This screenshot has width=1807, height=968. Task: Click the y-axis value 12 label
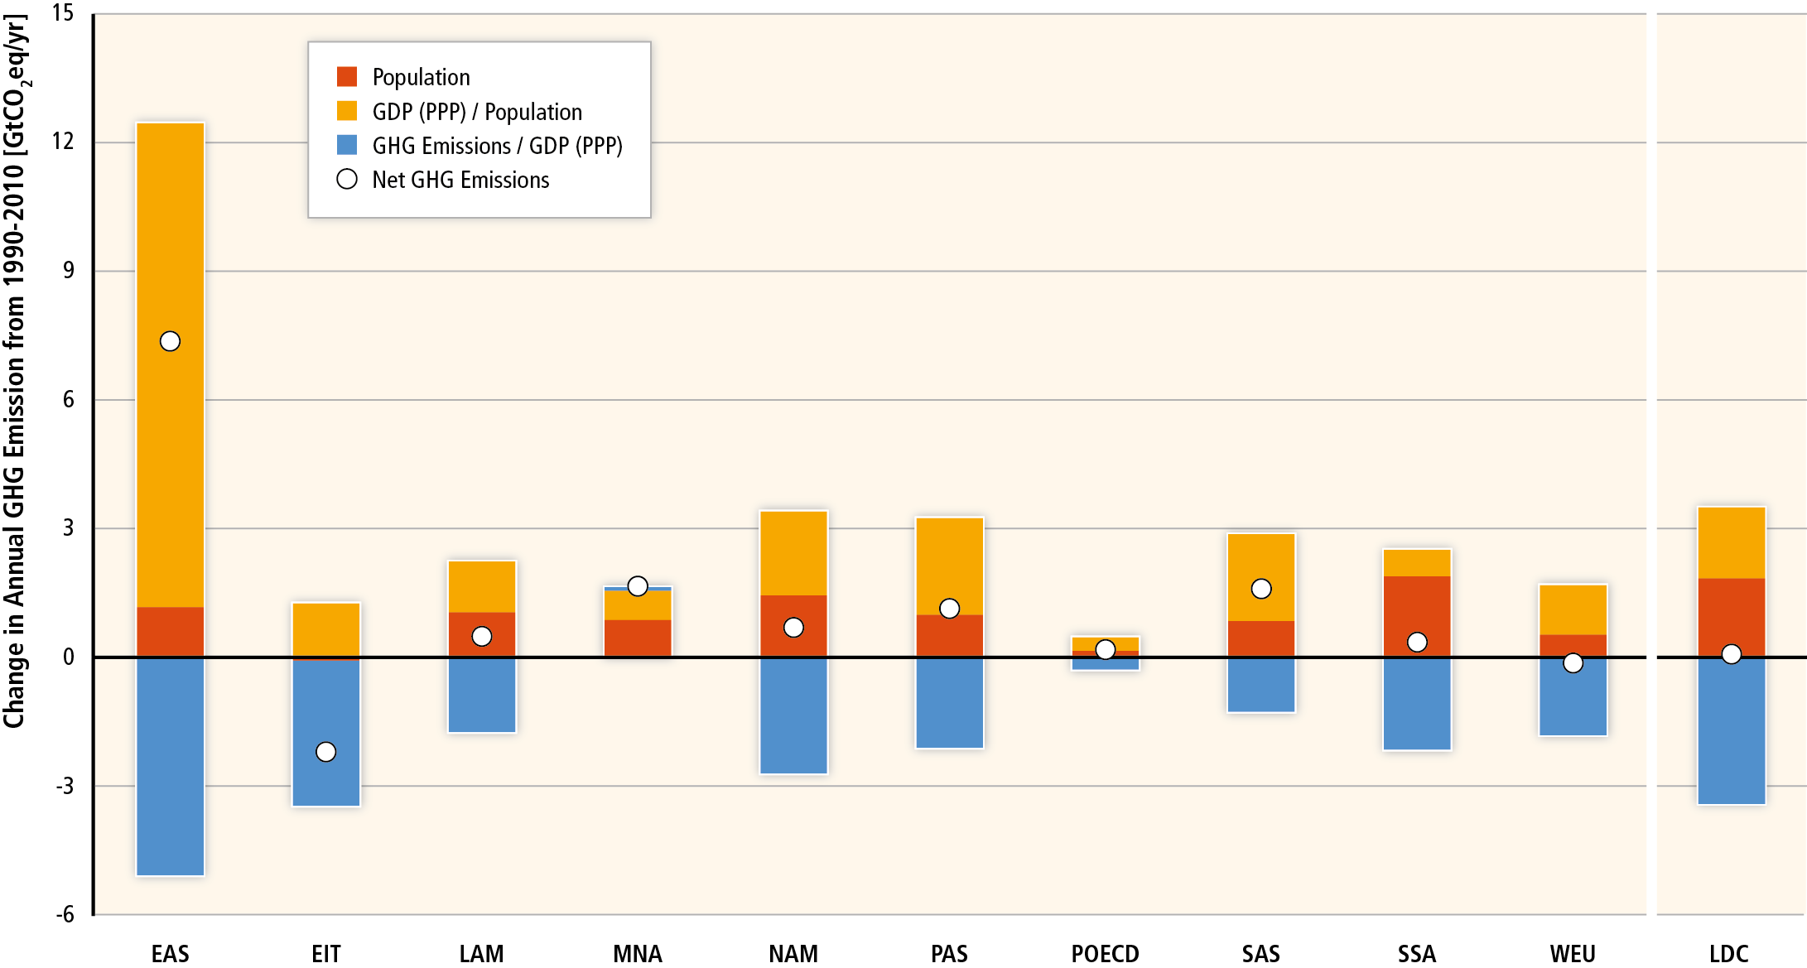point(63,141)
